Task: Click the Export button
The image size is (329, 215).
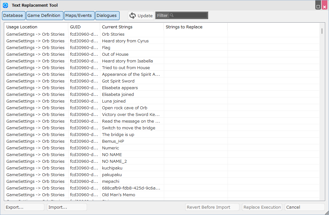Action: [24, 207]
